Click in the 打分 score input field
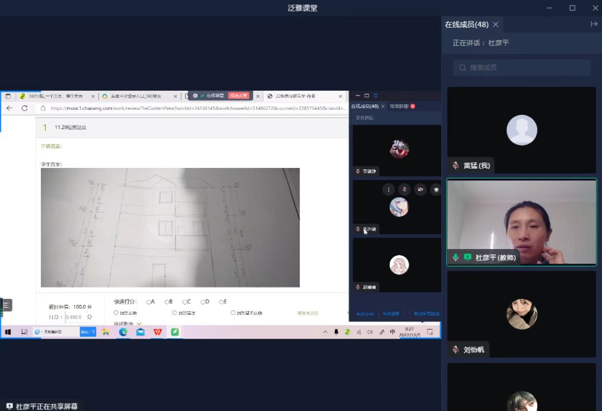This screenshot has width=602, height=411. click(x=73, y=315)
